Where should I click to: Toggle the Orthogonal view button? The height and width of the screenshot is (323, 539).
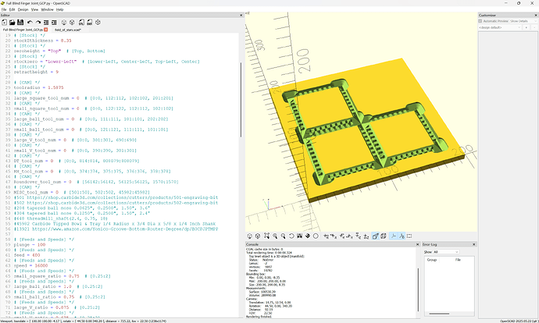pos(384,236)
